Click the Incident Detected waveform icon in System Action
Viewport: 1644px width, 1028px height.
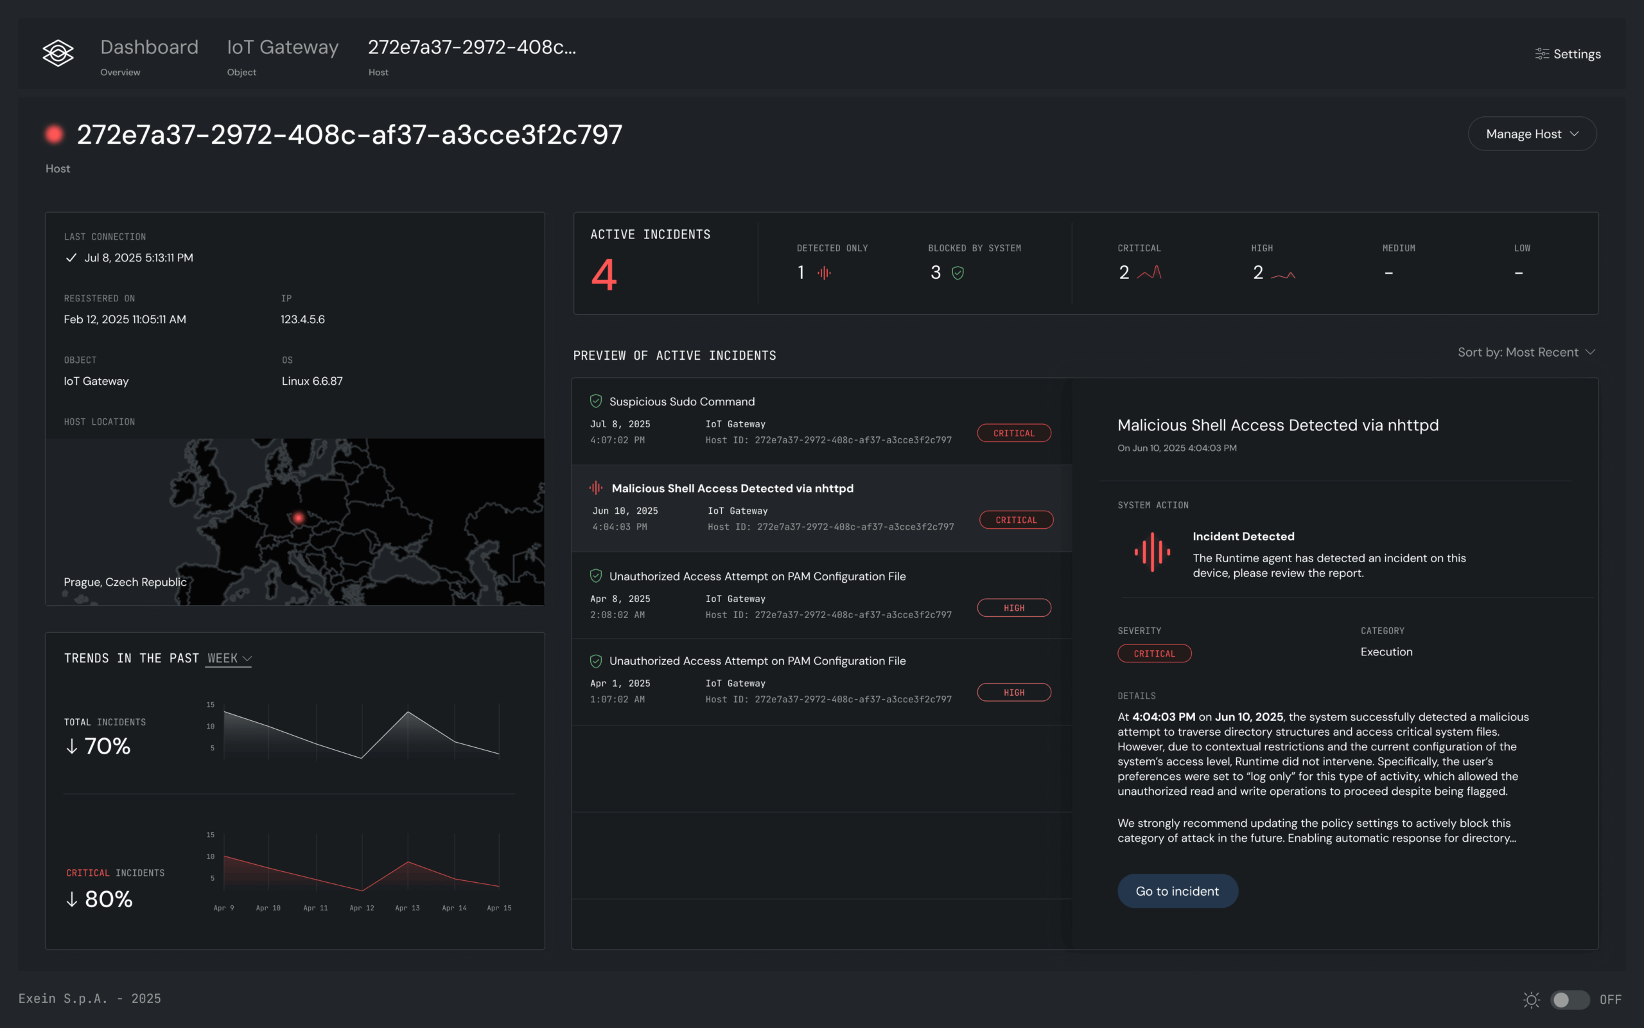1153,552
